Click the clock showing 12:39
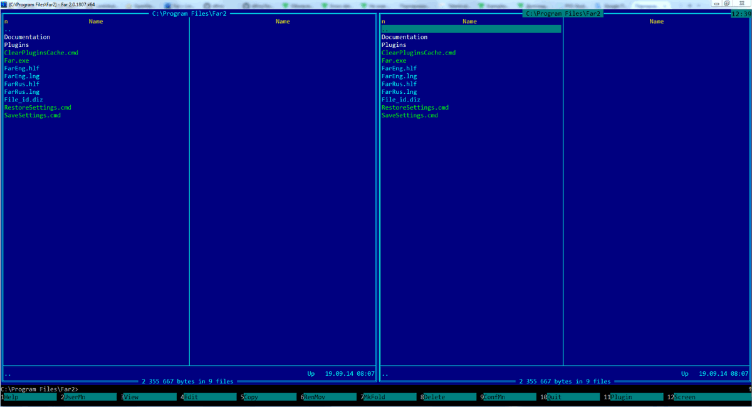The image size is (752, 407). (741, 14)
